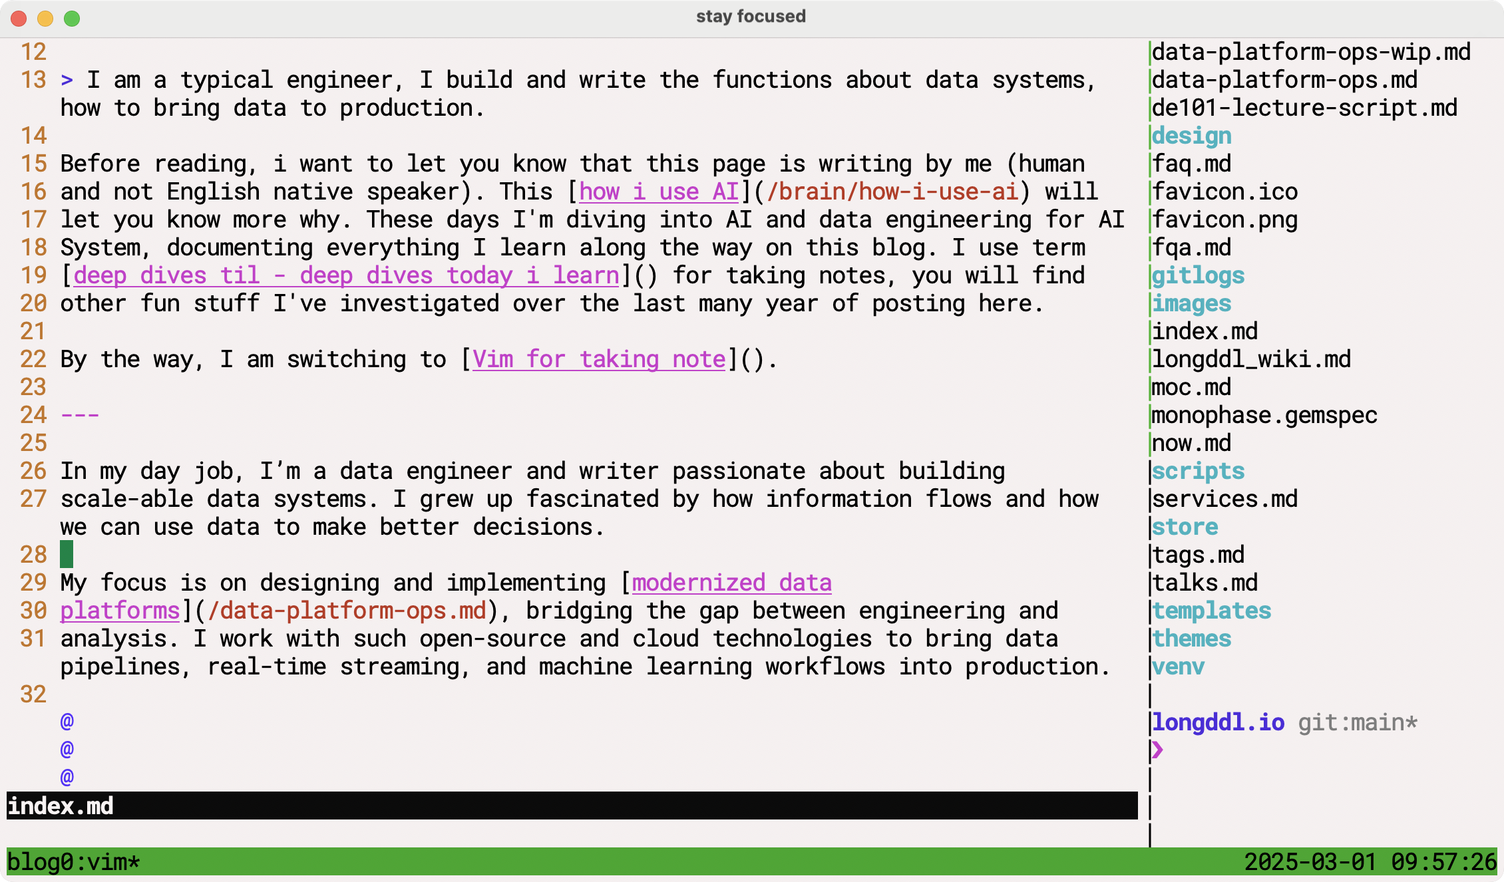Click the blockquote marker on line 13
The height and width of the screenshot is (882, 1504).
[67, 80]
